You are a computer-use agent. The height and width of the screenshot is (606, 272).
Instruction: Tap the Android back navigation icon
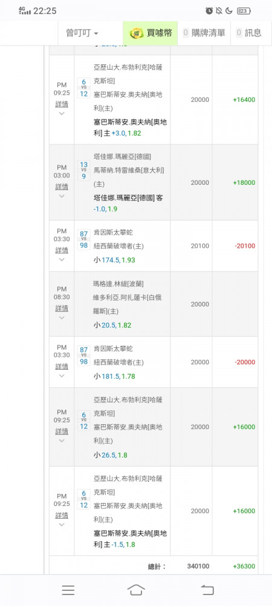pos(207,590)
